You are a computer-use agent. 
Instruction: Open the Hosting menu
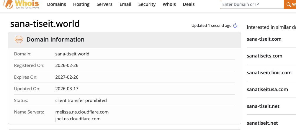(81, 4)
